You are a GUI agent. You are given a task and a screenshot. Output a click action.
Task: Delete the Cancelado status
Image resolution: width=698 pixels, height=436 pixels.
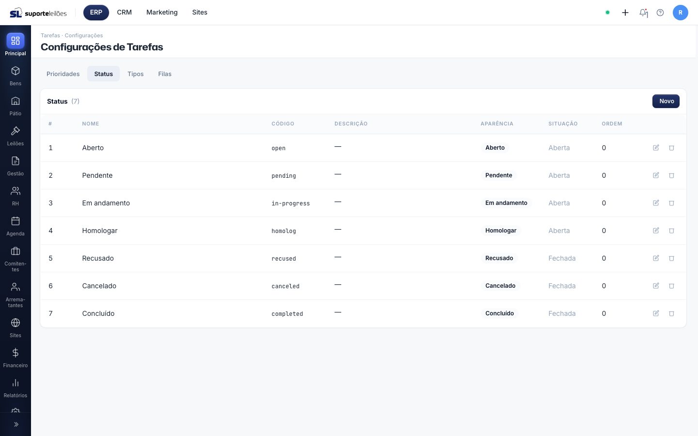(x=672, y=286)
